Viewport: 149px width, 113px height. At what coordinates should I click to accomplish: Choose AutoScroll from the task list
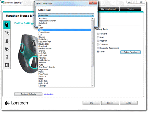65,23
